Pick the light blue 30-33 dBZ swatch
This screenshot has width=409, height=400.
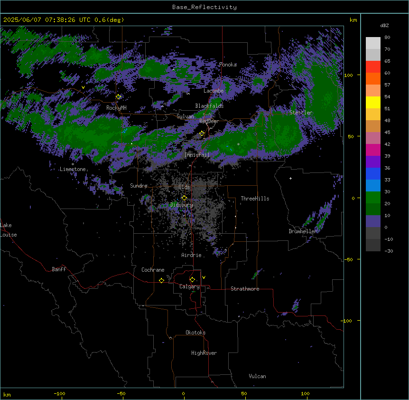[x=373, y=186]
